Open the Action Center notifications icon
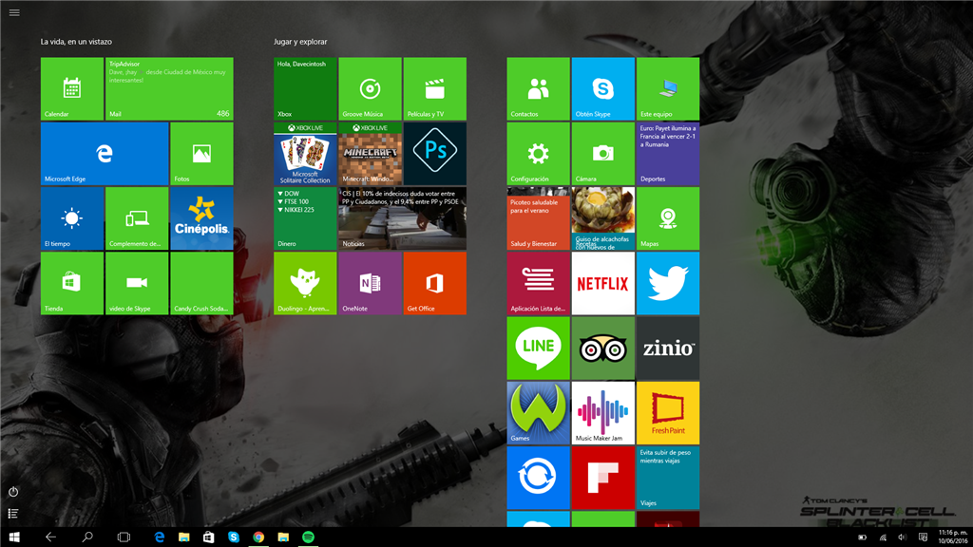 [x=923, y=538]
